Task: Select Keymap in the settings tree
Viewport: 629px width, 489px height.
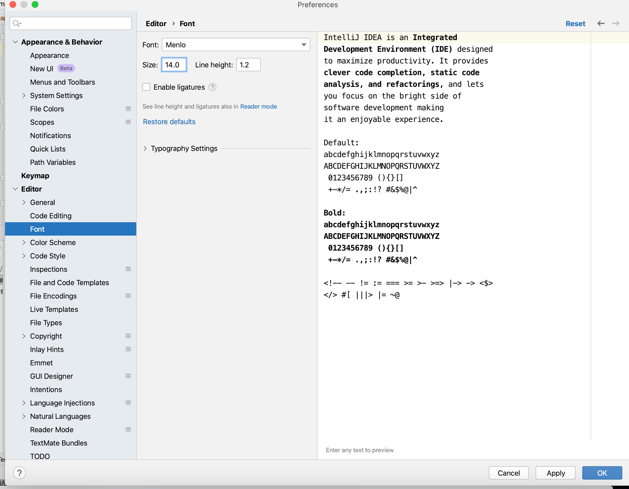Action: coord(35,176)
